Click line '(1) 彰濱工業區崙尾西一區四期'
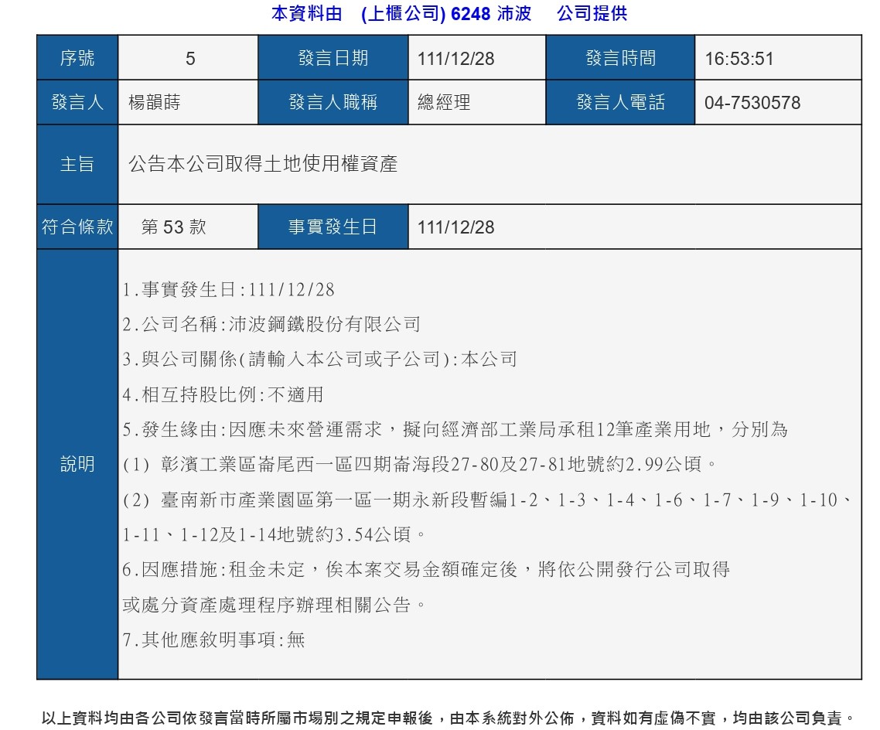The height and width of the screenshot is (730, 880). tap(420, 465)
